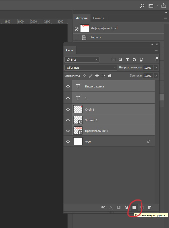Delete layer with the trash icon

pyautogui.click(x=149, y=208)
